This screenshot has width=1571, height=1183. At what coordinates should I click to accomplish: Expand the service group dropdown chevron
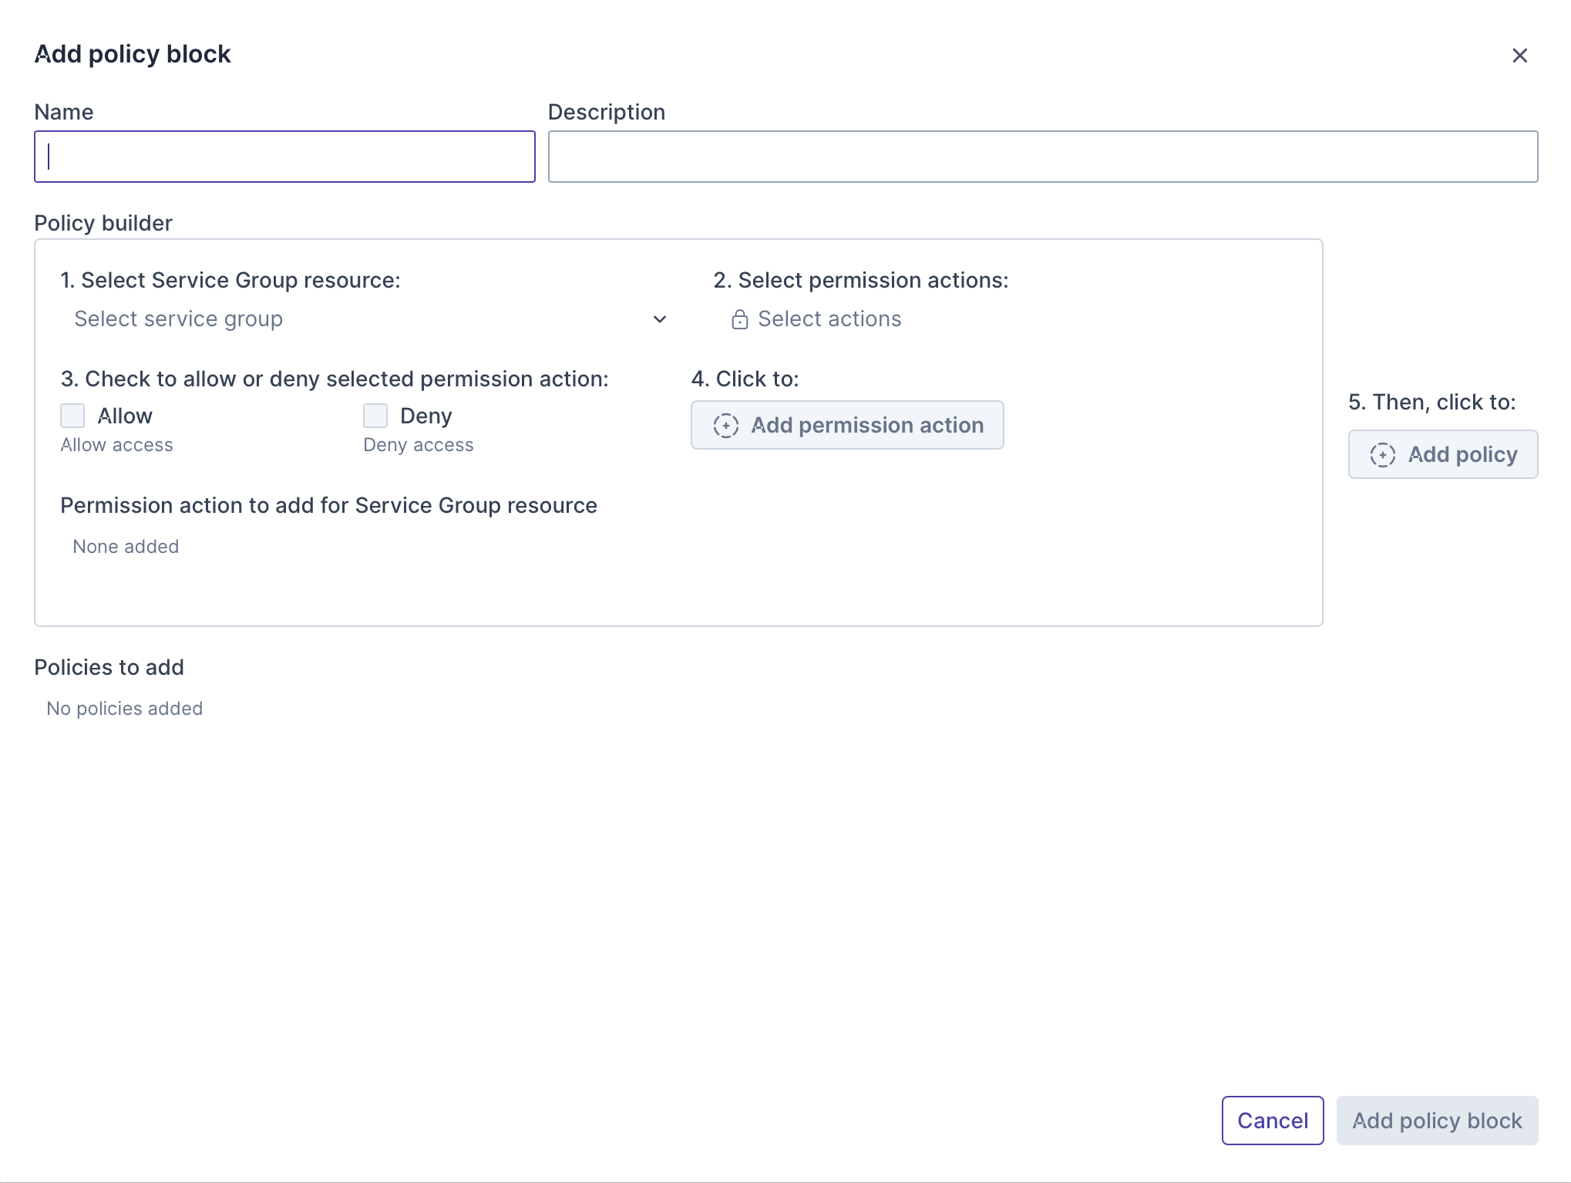(x=659, y=319)
